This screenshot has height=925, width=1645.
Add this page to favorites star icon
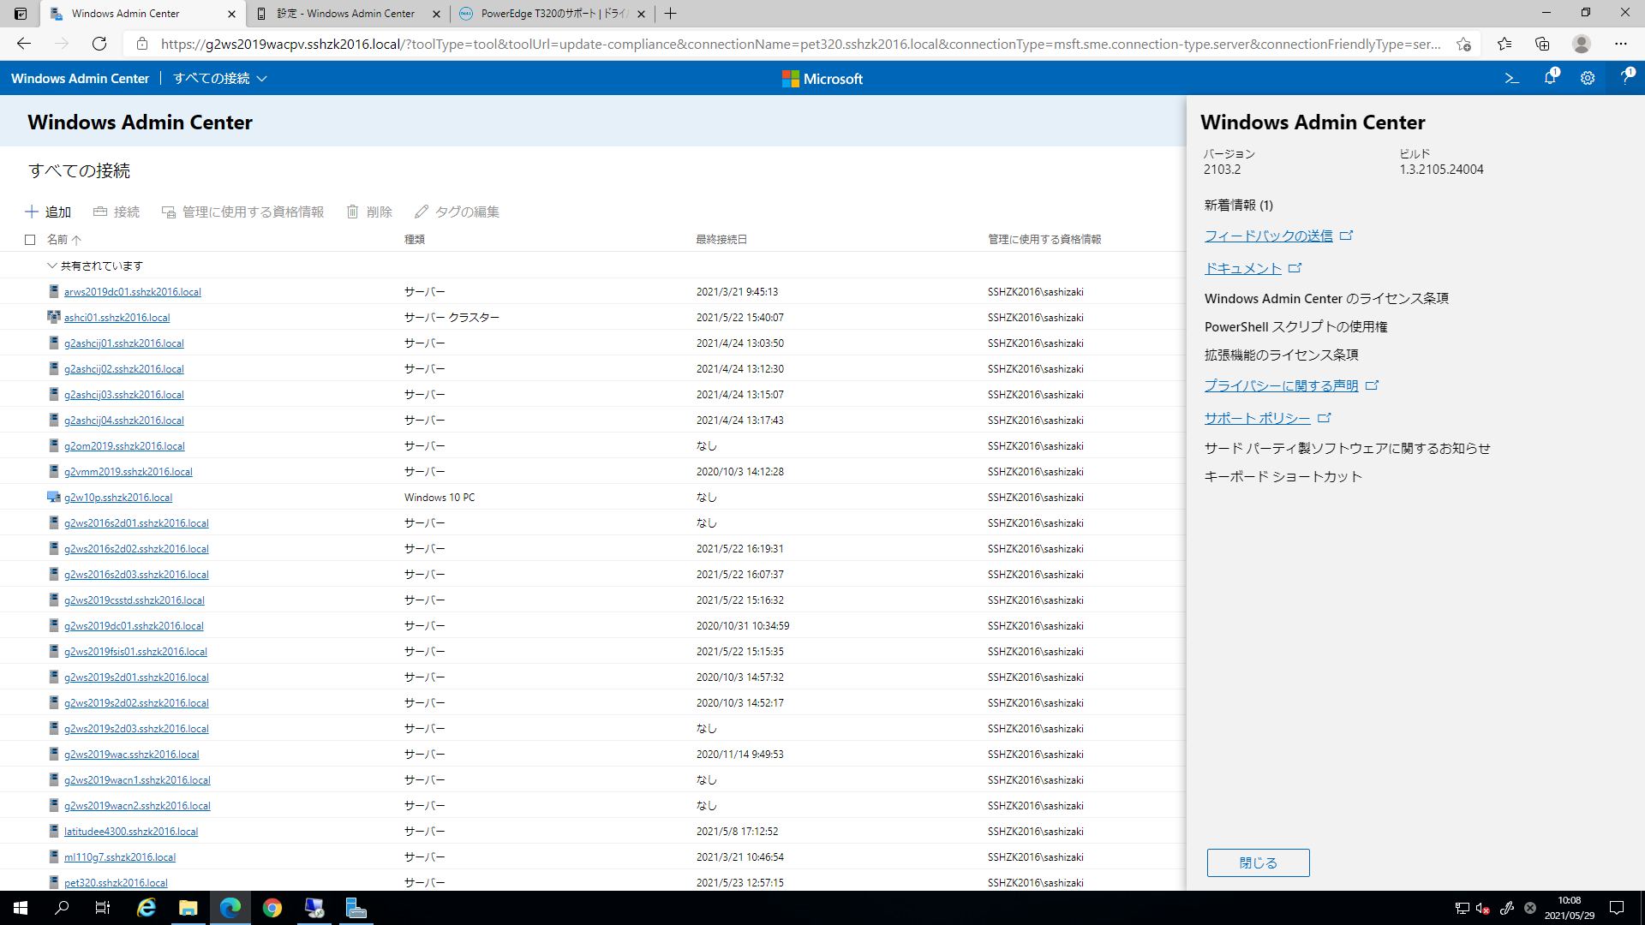coord(1463,44)
